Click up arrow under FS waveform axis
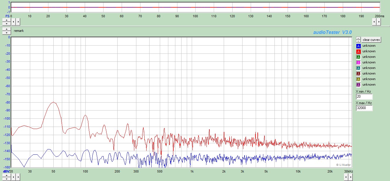This screenshot has width=390, height=181. pos(6,20)
